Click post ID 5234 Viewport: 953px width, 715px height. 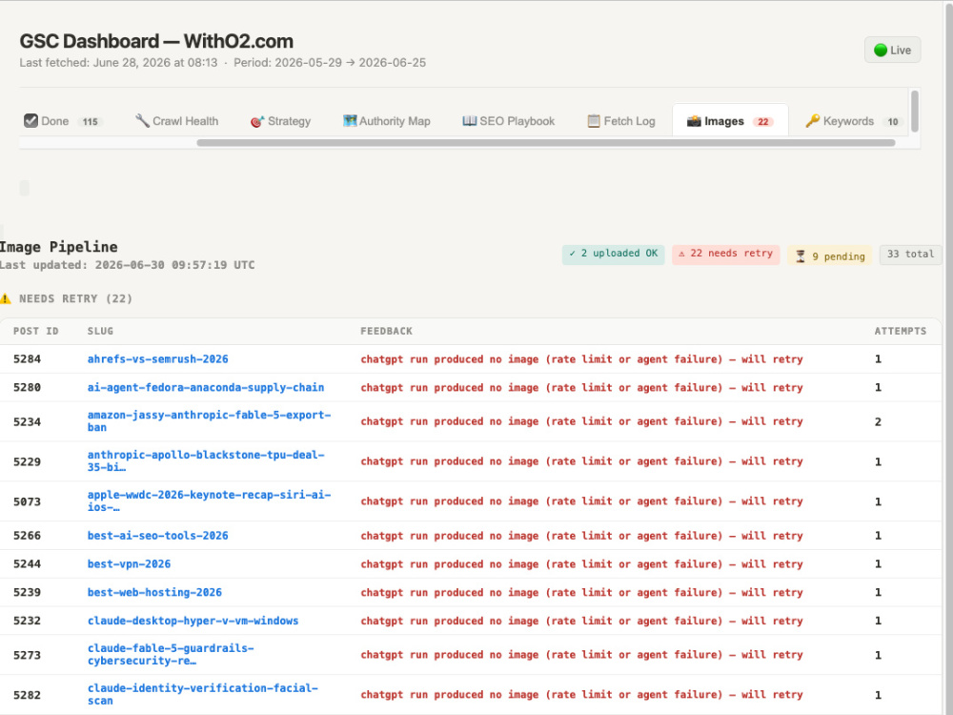(27, 421)
